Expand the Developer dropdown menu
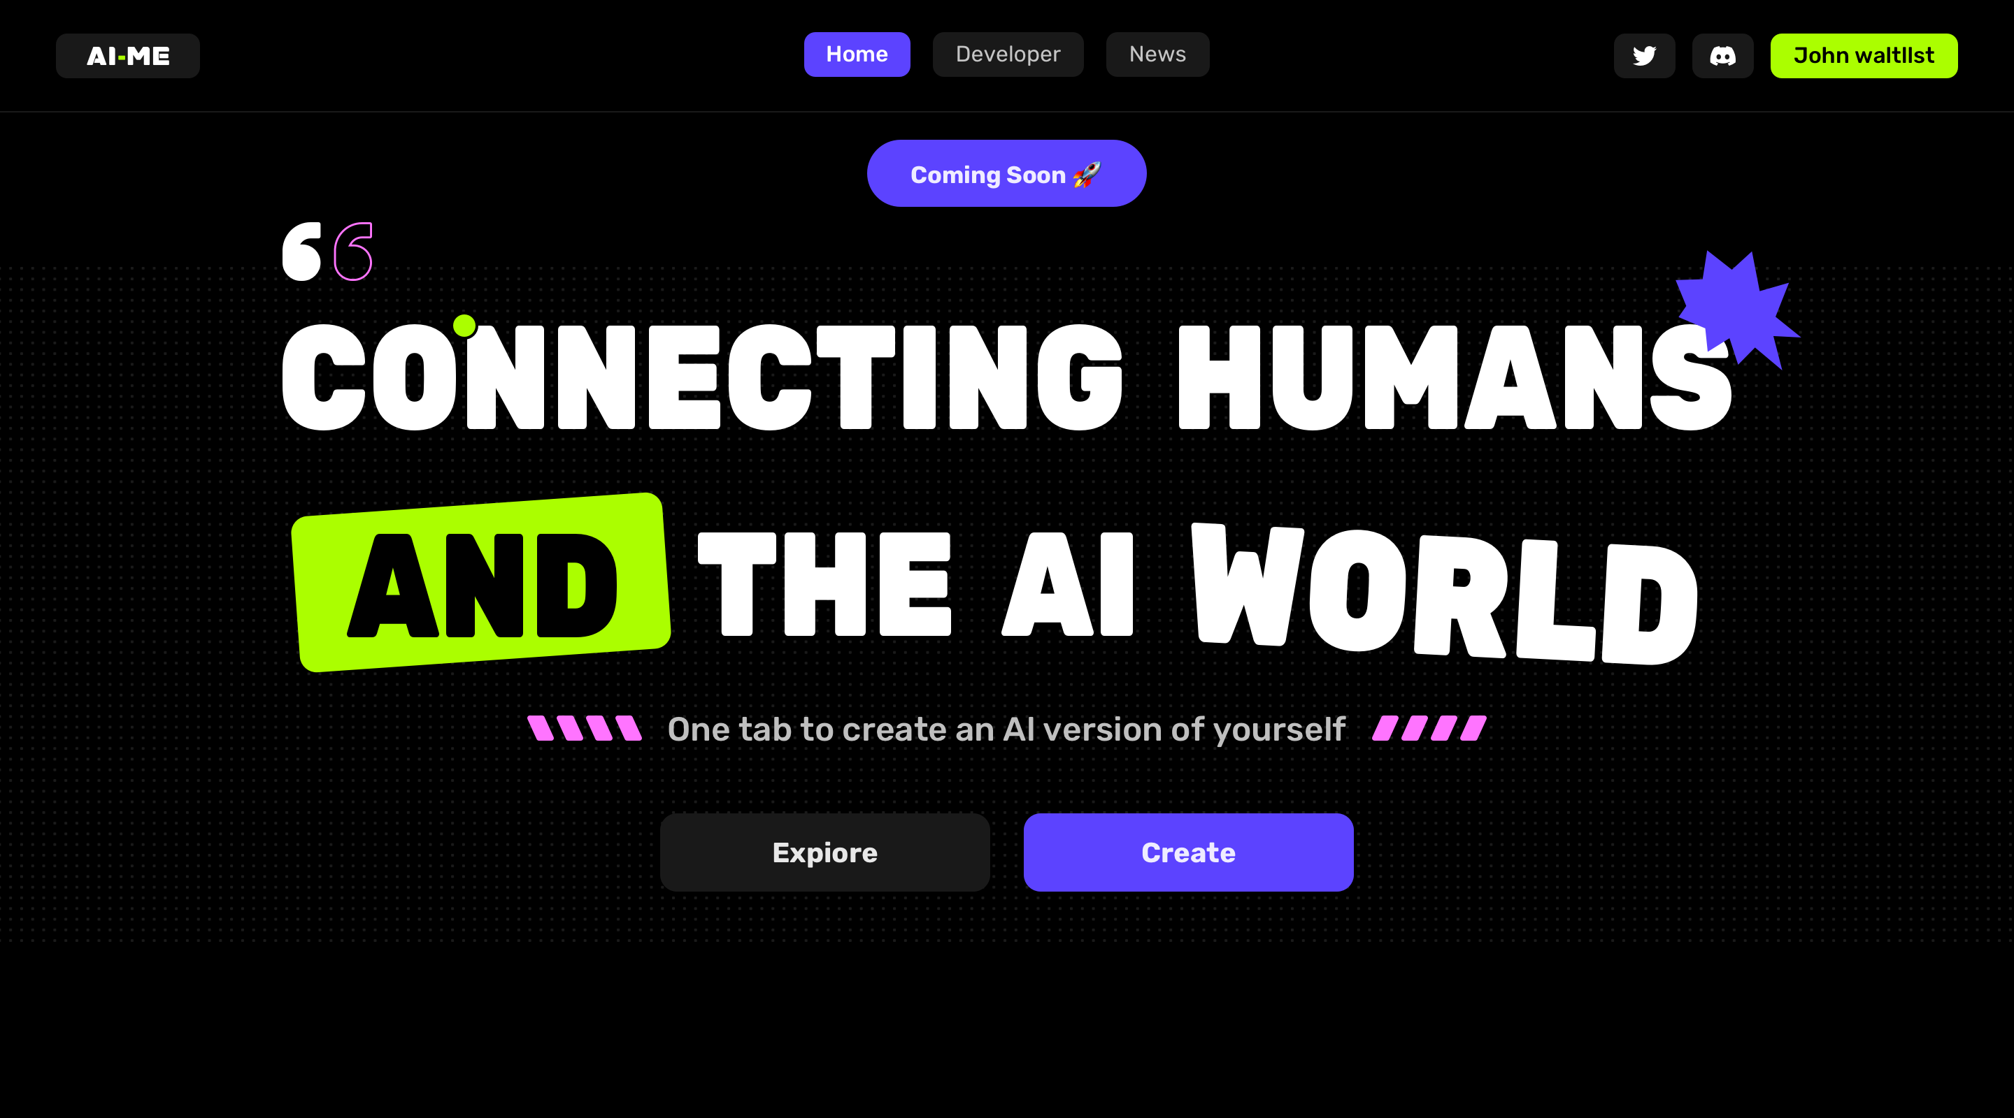 [1008, 55]
